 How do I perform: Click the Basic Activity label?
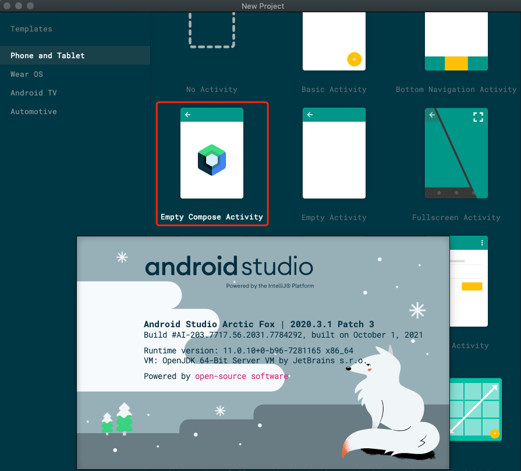click(x=334, y=90)
